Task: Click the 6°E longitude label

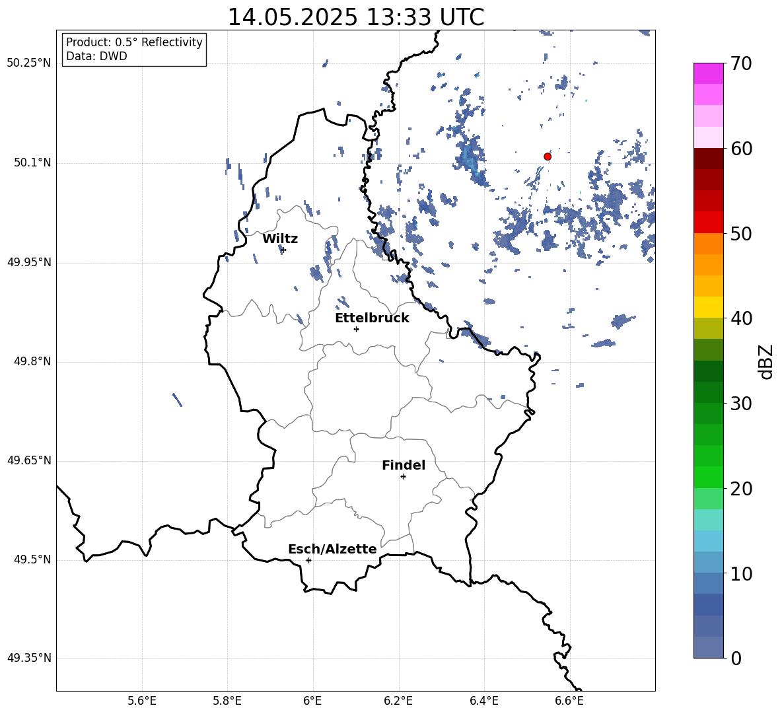Action: 312,701
